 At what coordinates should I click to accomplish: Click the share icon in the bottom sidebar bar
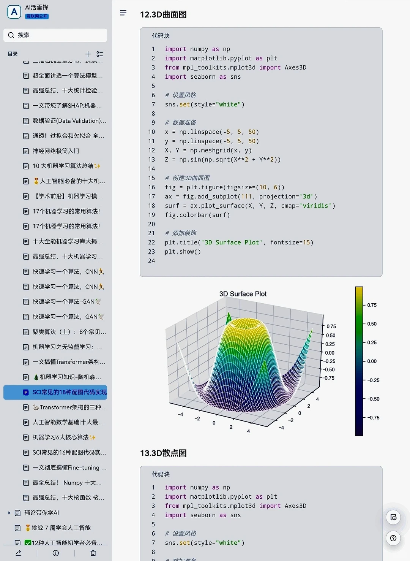(x=18, y=553)
